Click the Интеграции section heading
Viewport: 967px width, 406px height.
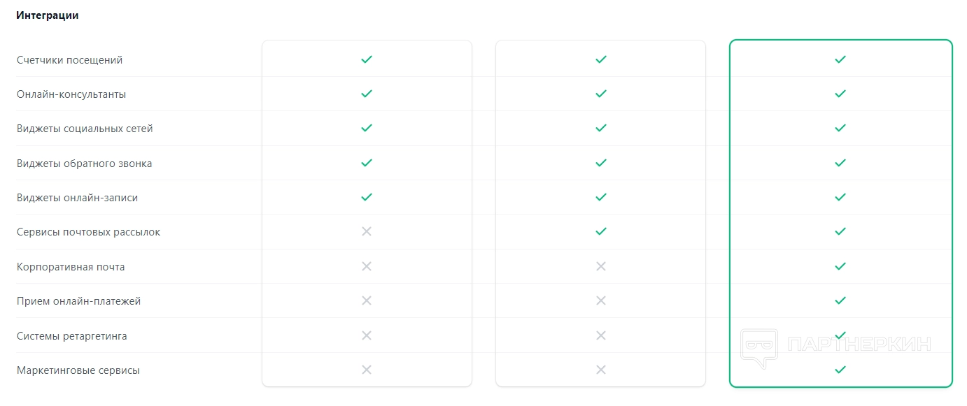point(48,15)
